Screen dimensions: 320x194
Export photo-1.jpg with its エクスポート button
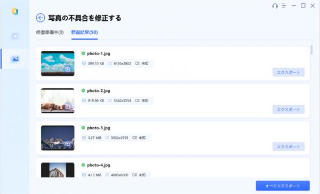pos(289,72)
